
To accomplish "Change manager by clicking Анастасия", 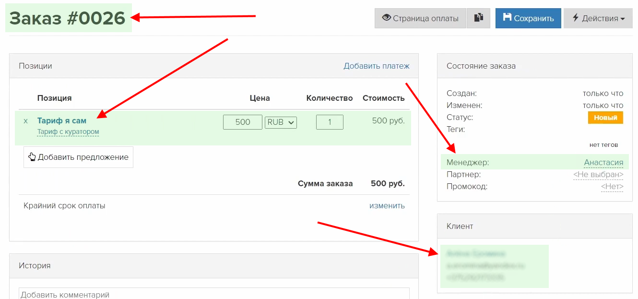I will point(603,162).
